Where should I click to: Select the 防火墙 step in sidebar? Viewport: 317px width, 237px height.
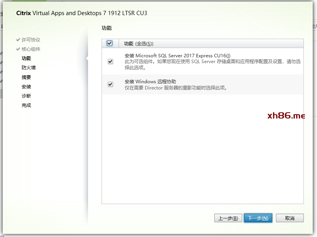(x=29, y=68)
